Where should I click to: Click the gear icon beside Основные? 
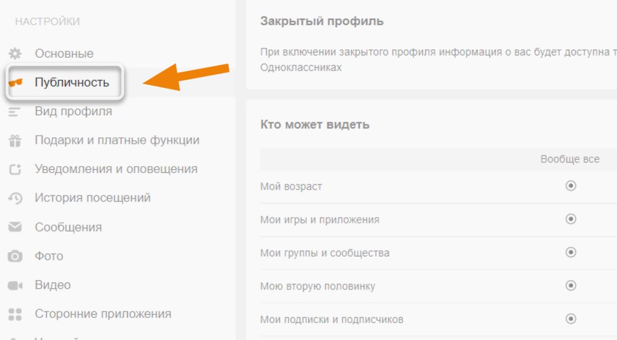[15, 54]
